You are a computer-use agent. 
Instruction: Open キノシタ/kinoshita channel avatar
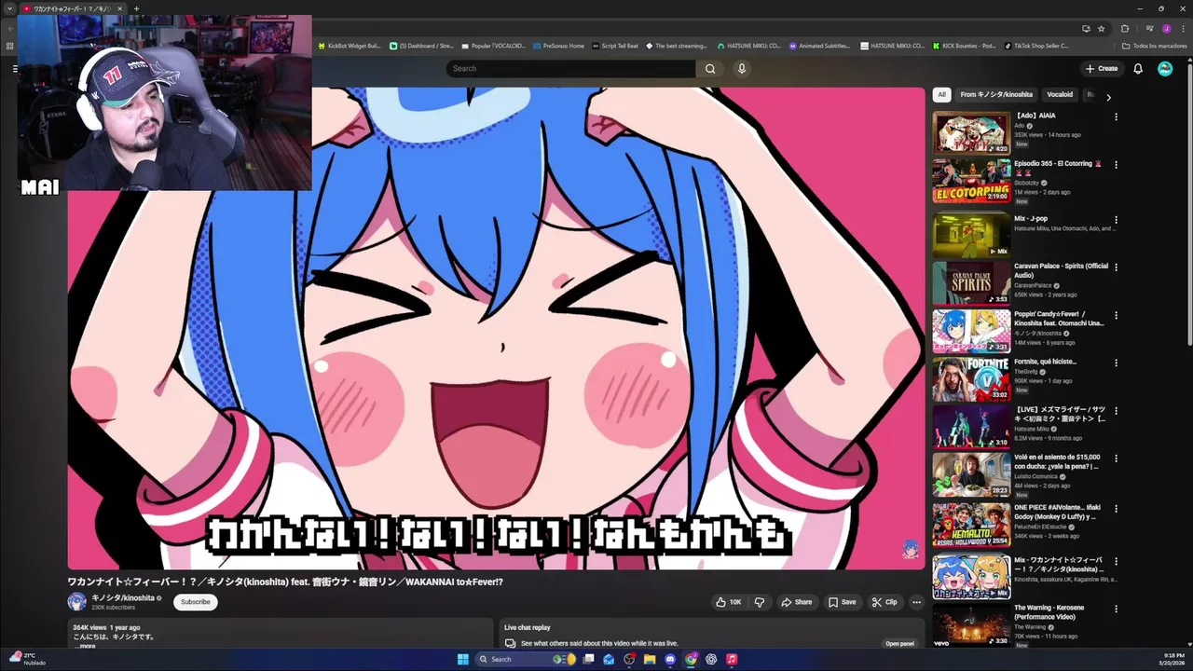point(76,601)
